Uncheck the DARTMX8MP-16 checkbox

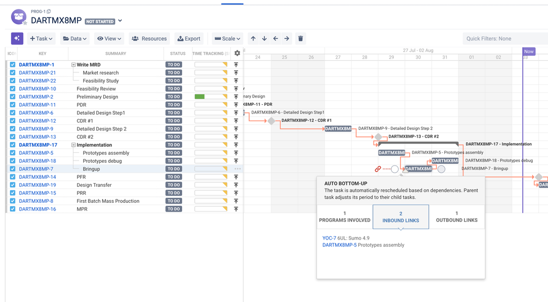[13, 209]
